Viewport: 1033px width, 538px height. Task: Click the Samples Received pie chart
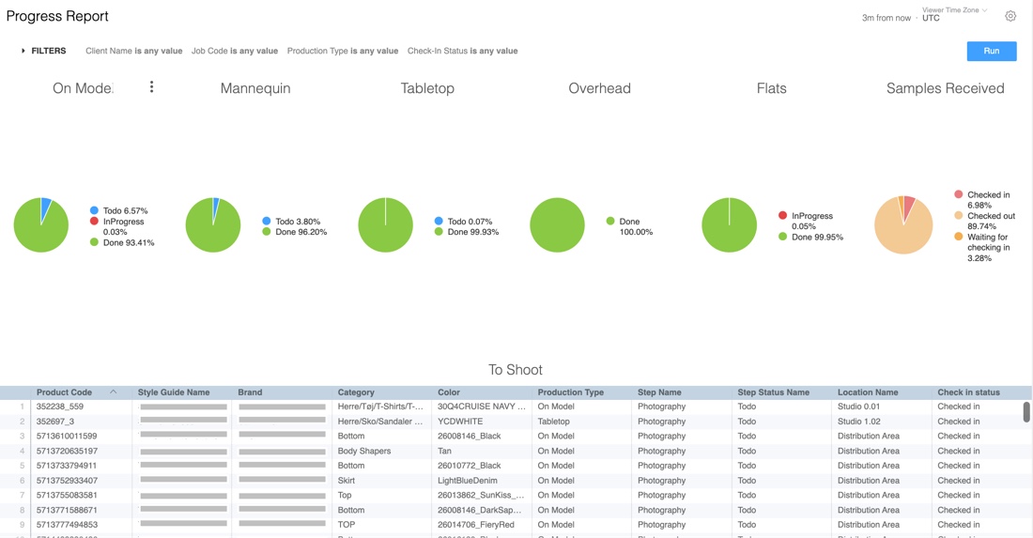[x=903, y=225]
